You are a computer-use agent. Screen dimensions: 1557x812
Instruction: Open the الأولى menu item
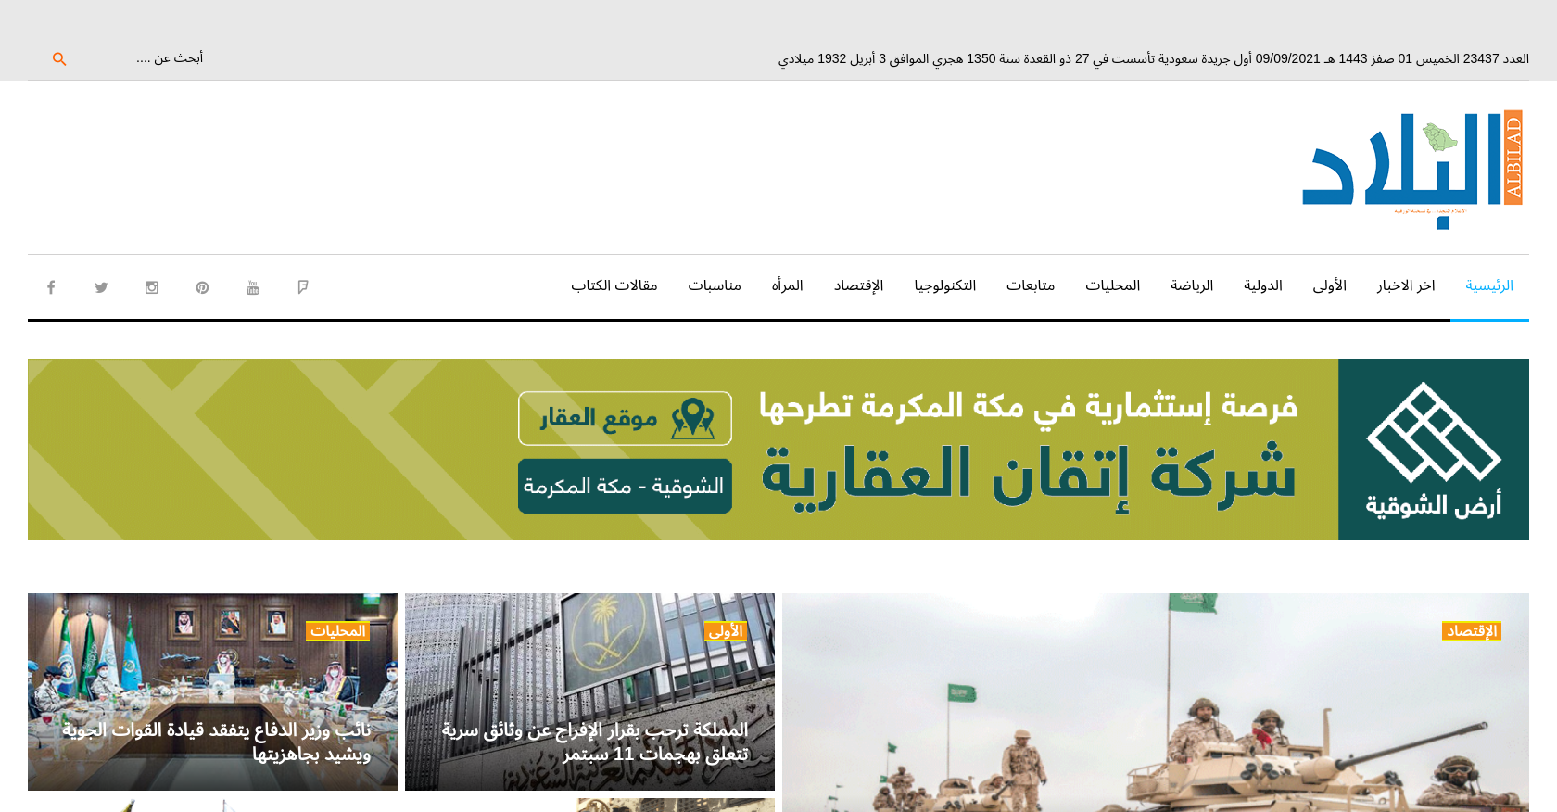1330,285
